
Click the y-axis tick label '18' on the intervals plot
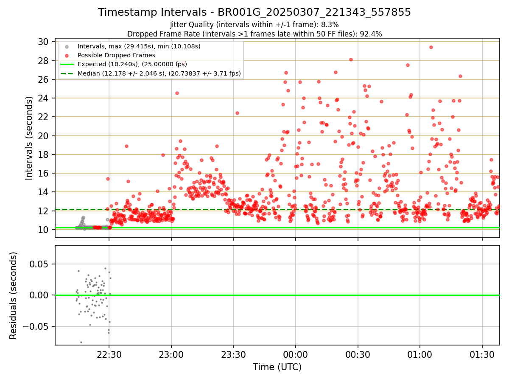click(43, 154)
